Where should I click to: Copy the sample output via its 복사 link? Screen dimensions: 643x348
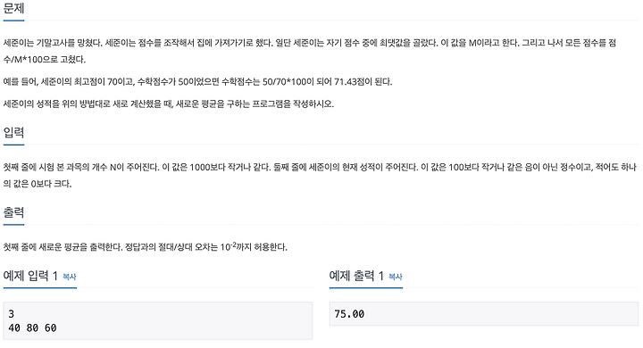pyautogui.click(x=396, y=278)
